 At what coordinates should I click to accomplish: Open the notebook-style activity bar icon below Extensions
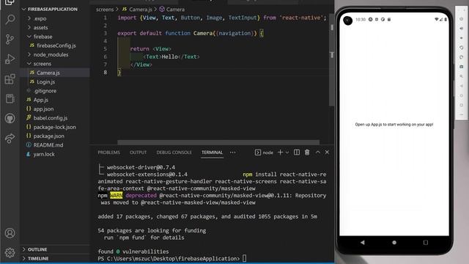(10, 99)
